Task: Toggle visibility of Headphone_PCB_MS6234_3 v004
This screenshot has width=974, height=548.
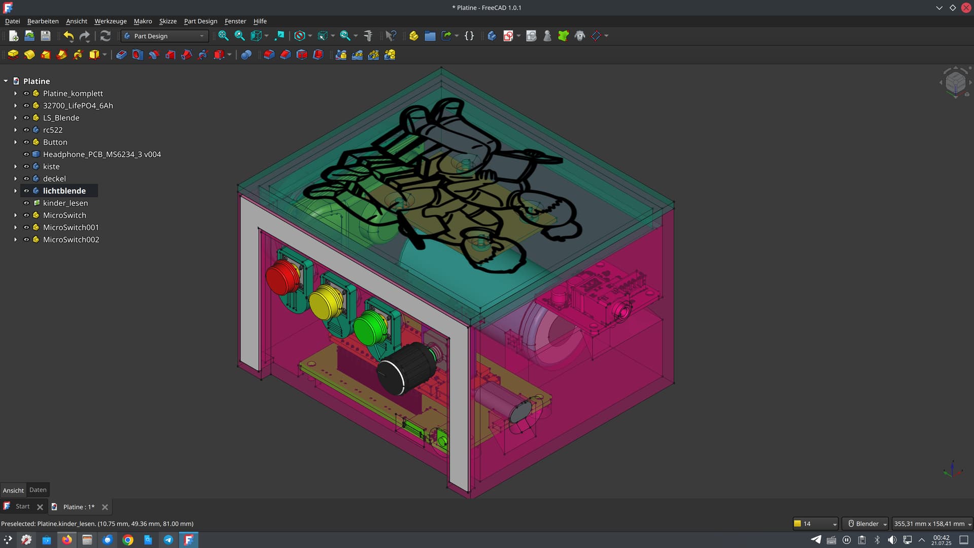Action: [26, 154]
